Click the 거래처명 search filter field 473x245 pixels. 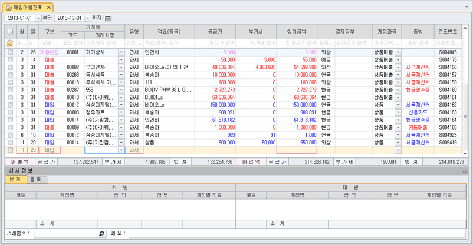click(x=104, y=43)
